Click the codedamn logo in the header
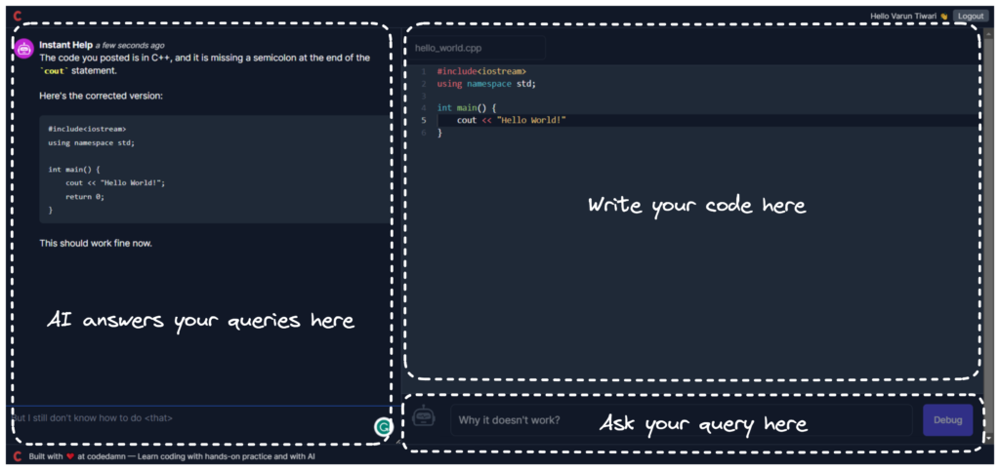The height and width of the screenshot is (470, 1000). (x=18, y=16)
